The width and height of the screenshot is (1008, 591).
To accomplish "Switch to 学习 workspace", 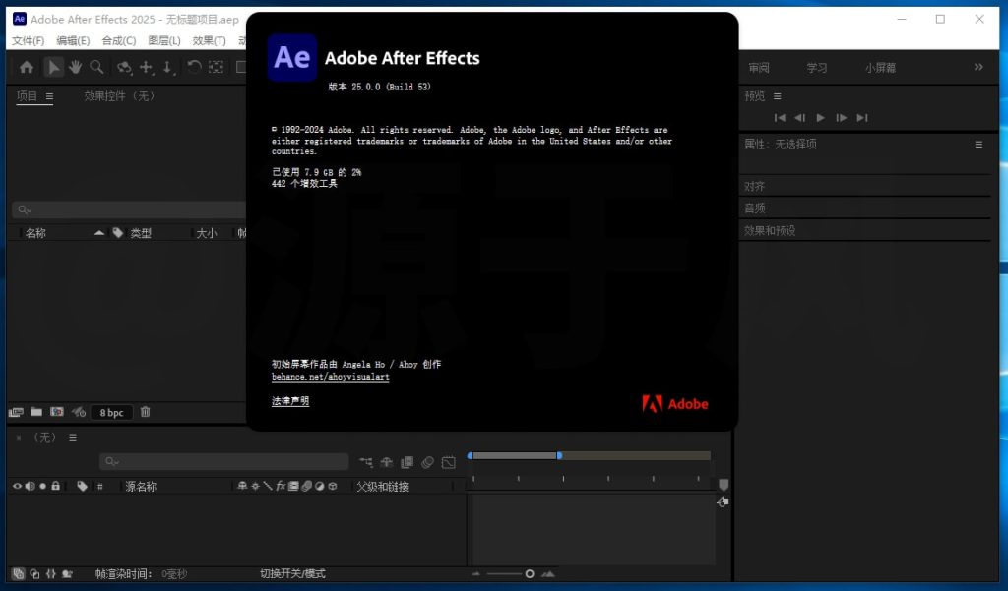I will coord(817,68).
